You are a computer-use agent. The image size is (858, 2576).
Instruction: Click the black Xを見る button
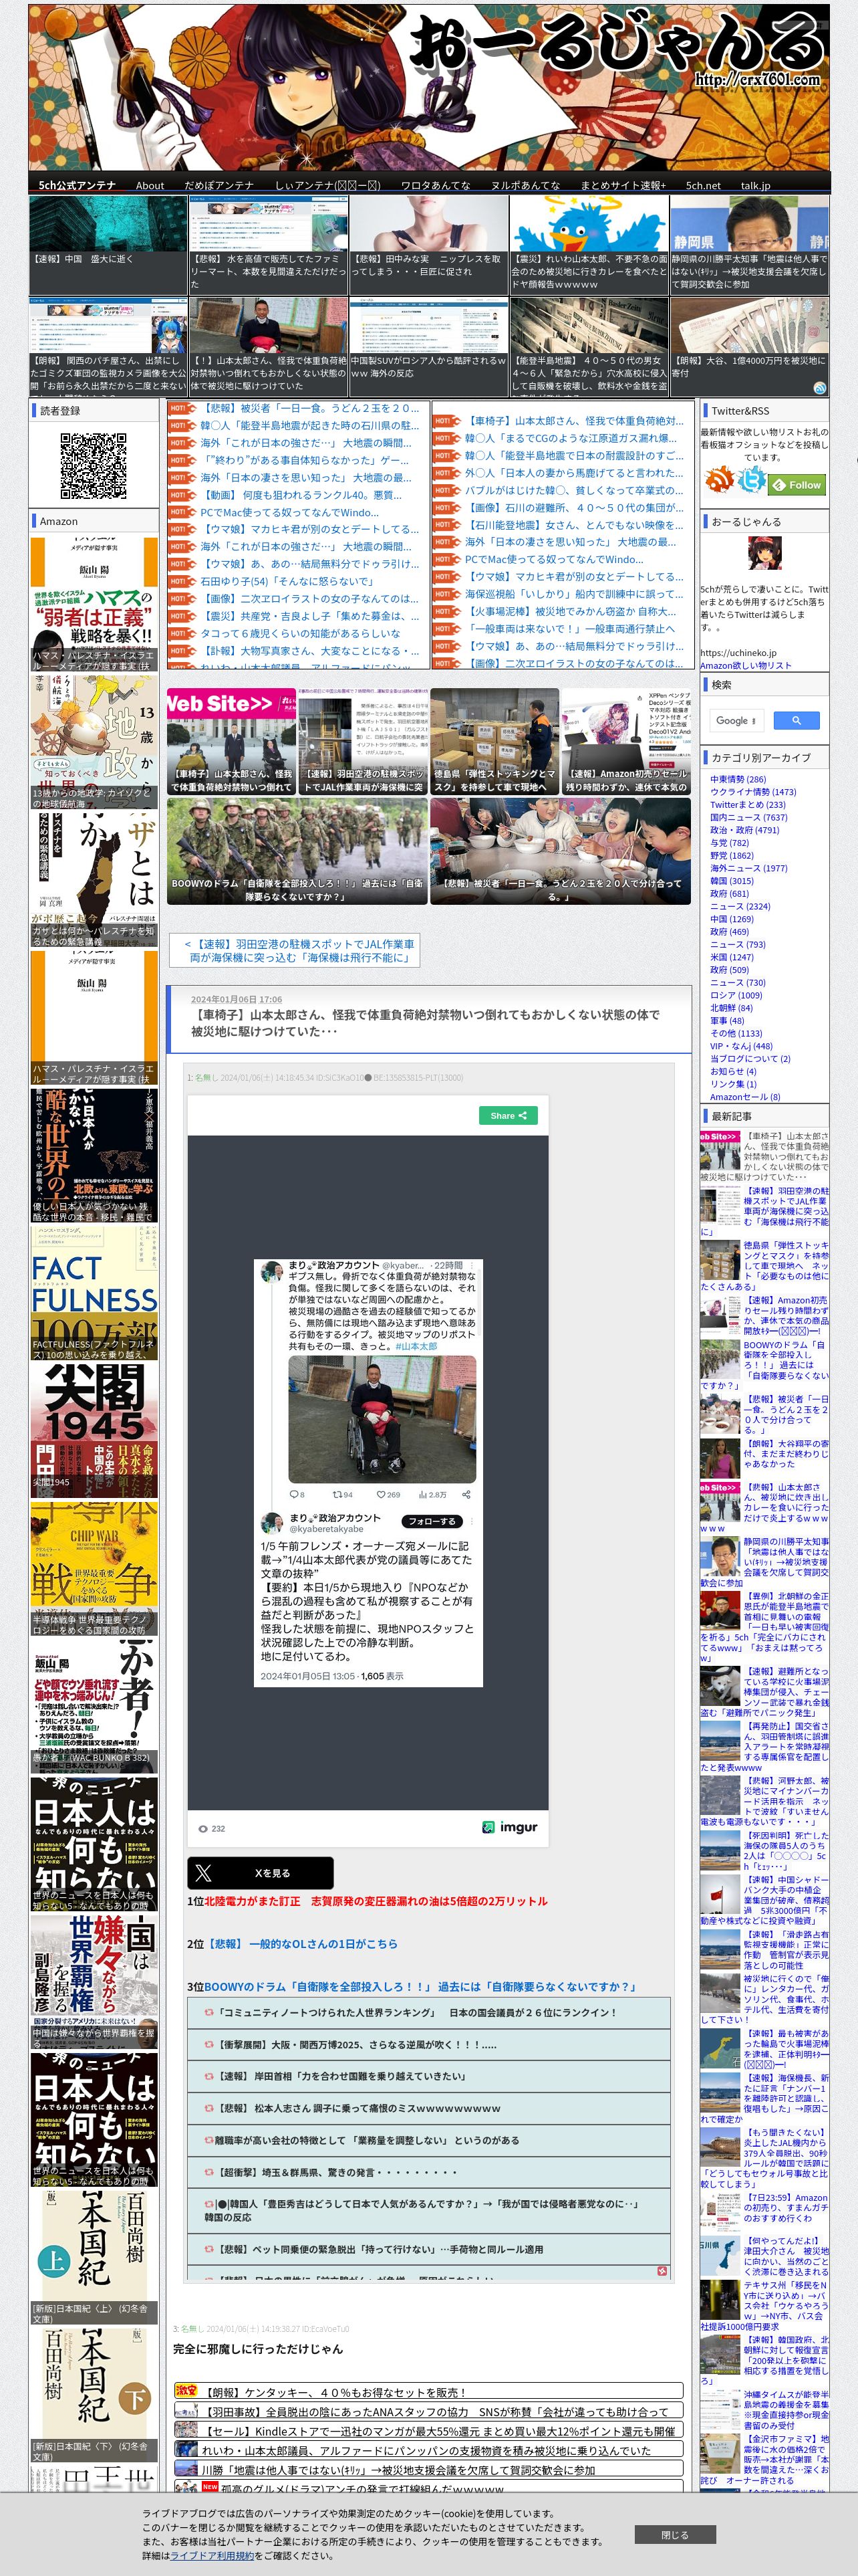tap(260, 1872)
